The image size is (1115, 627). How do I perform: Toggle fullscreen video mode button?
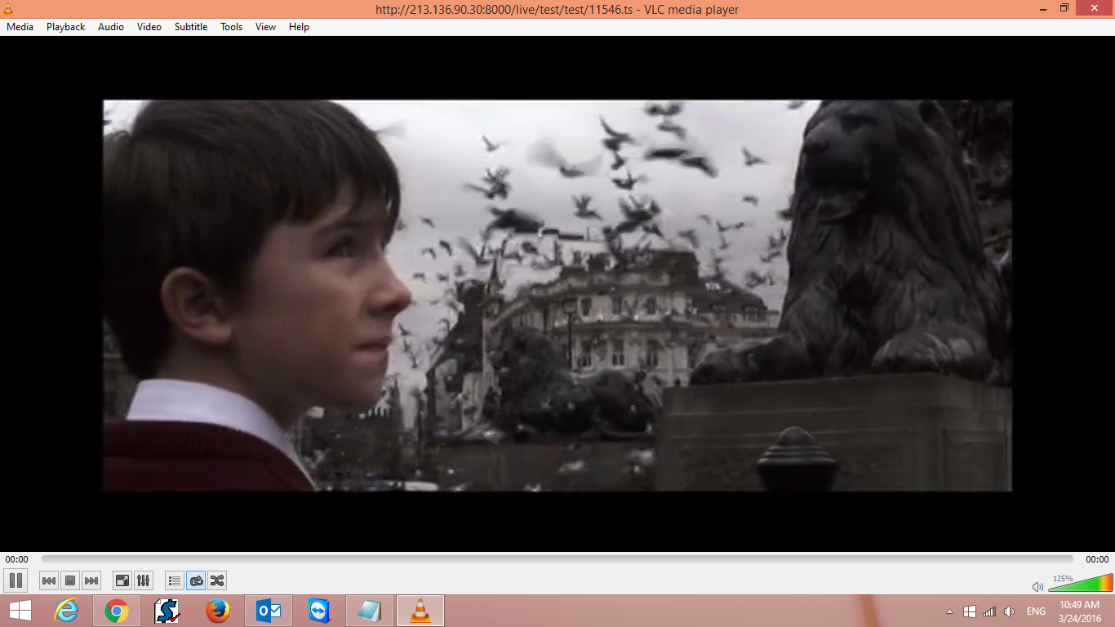point(122,580)
